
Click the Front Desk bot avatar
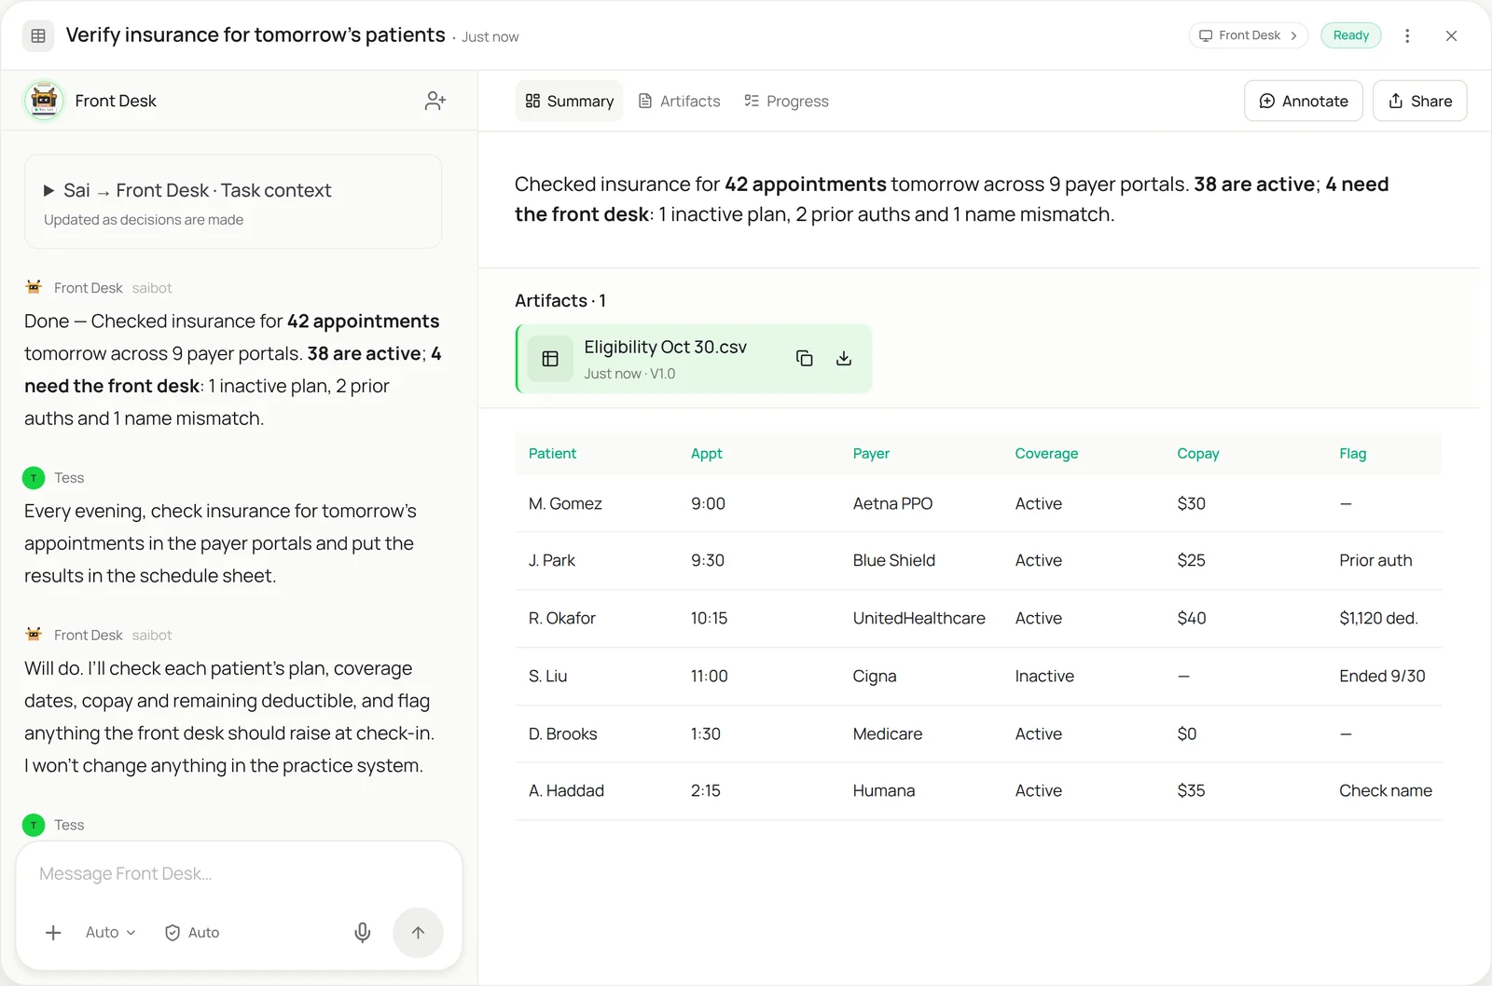point(44,101)
